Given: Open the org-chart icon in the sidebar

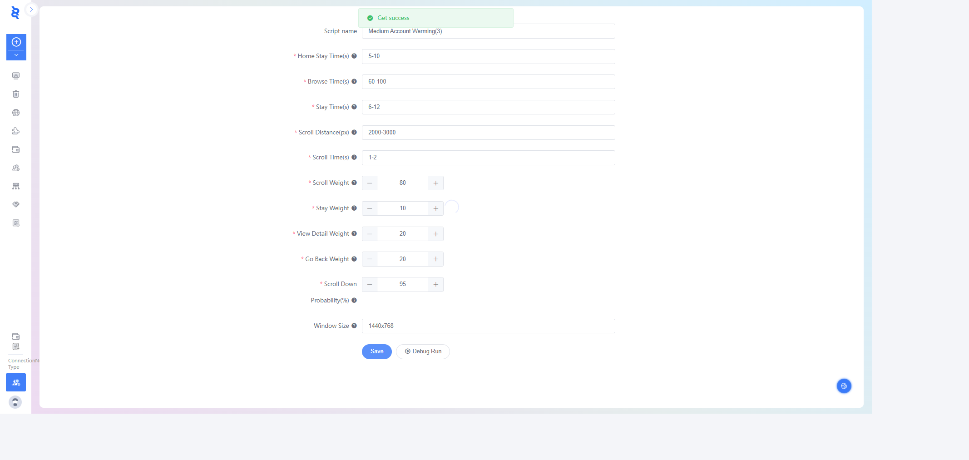Looking at the screenshot, I should [16, 186].
